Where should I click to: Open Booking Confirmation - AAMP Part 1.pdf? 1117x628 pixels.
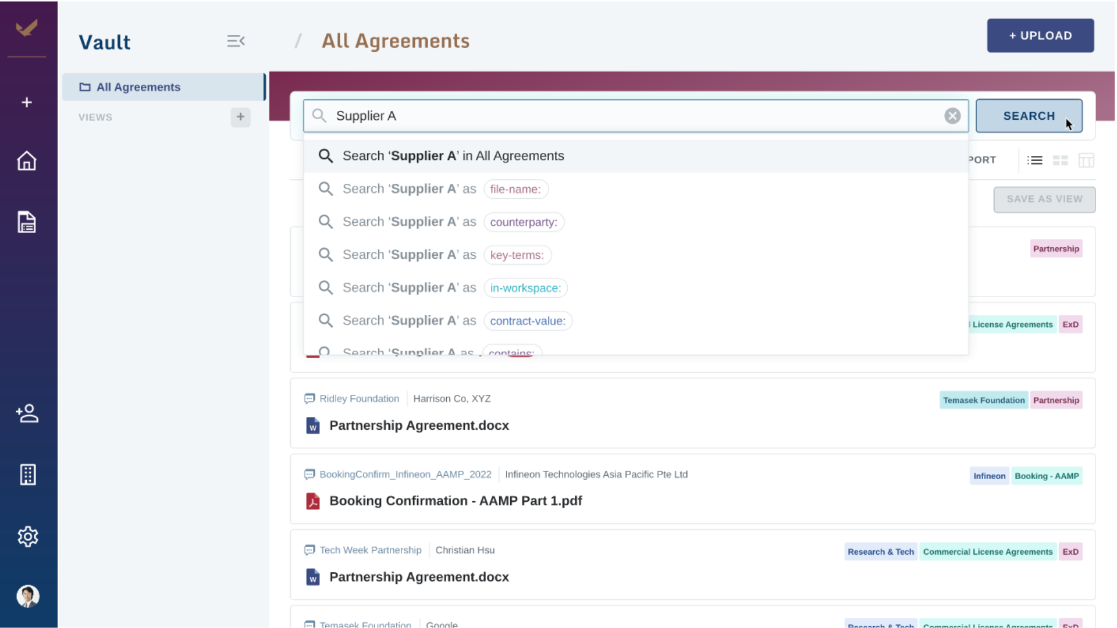click(x=456, y=501)
